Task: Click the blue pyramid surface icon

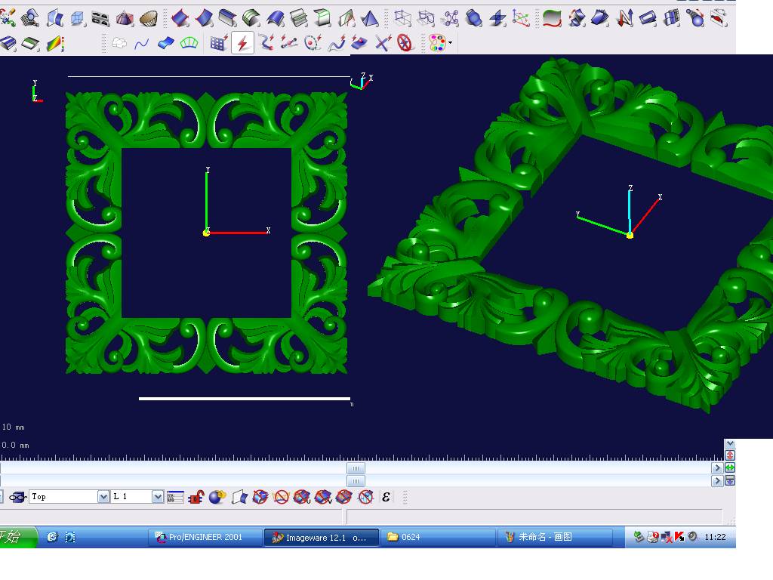Action: pyautogui.click(x=370, y=19)
